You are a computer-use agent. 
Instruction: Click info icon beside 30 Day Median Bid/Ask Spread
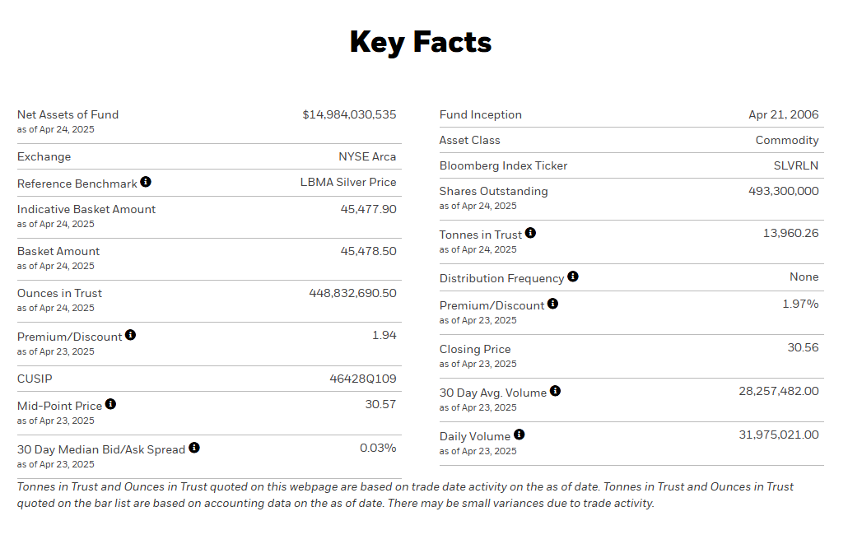tap(194, 448)
